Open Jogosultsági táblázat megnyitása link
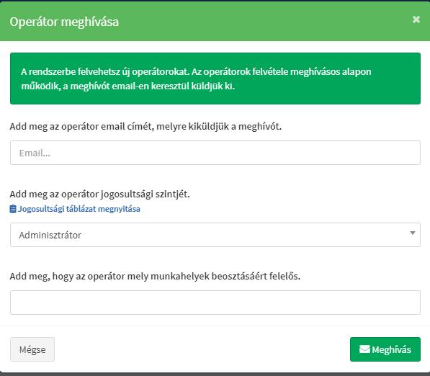This screenshot has height=376, width=430. pyautogui.click(x=79, y=209)
